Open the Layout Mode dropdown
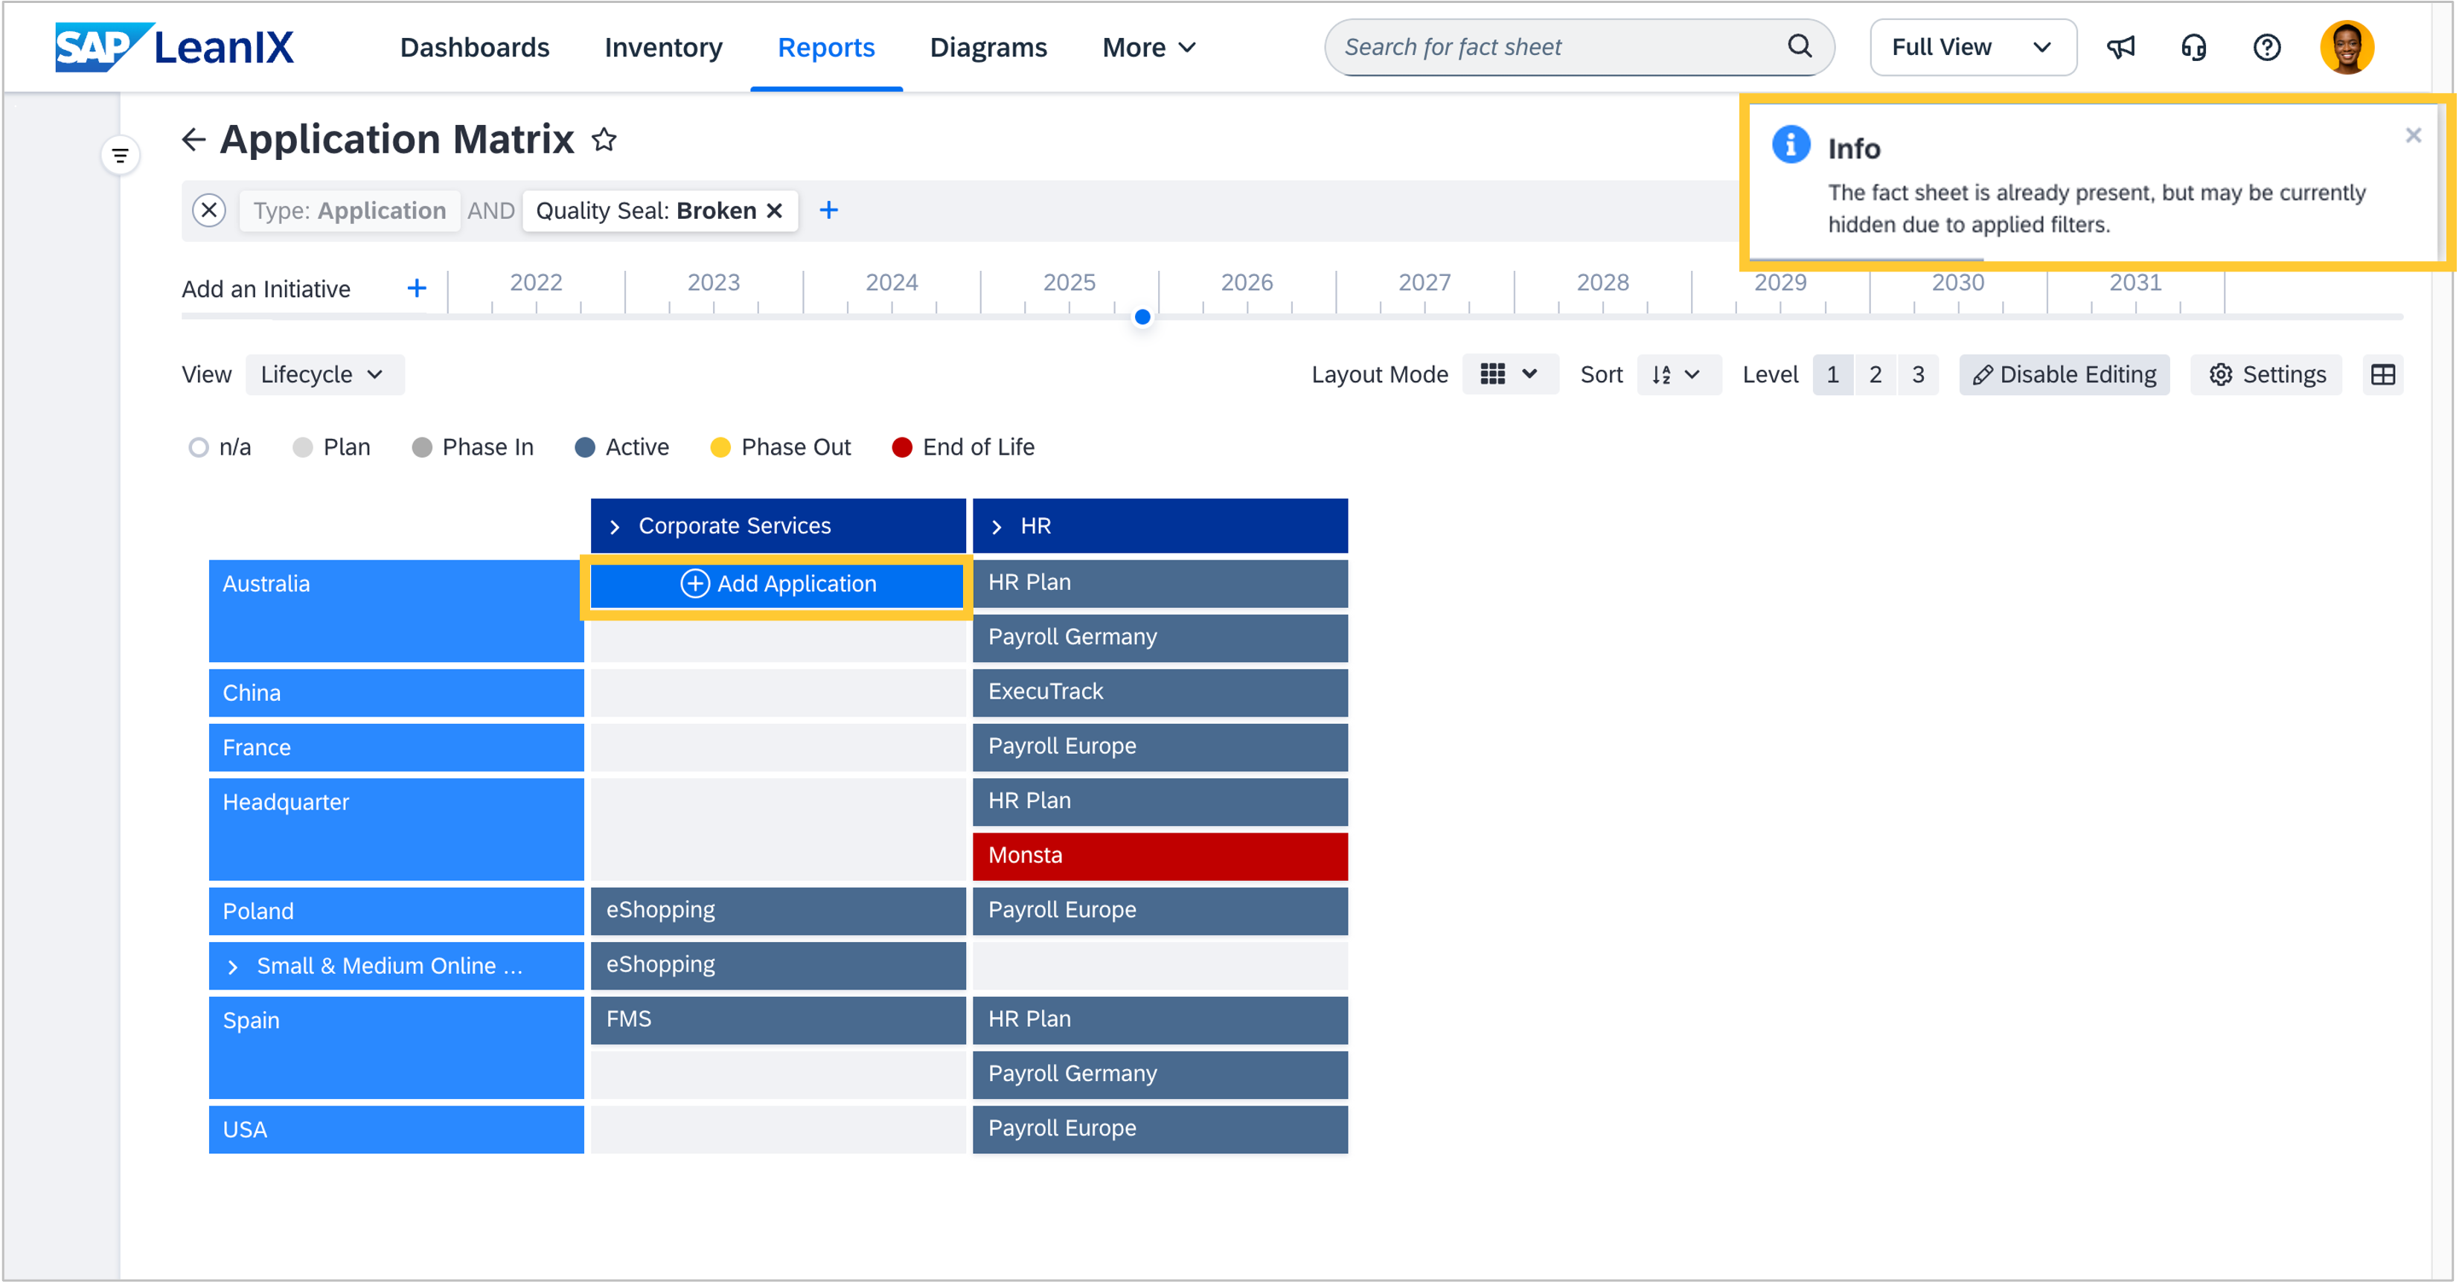The height and width of the screenshot is (1282, 2459). [x=1509, y=374]
